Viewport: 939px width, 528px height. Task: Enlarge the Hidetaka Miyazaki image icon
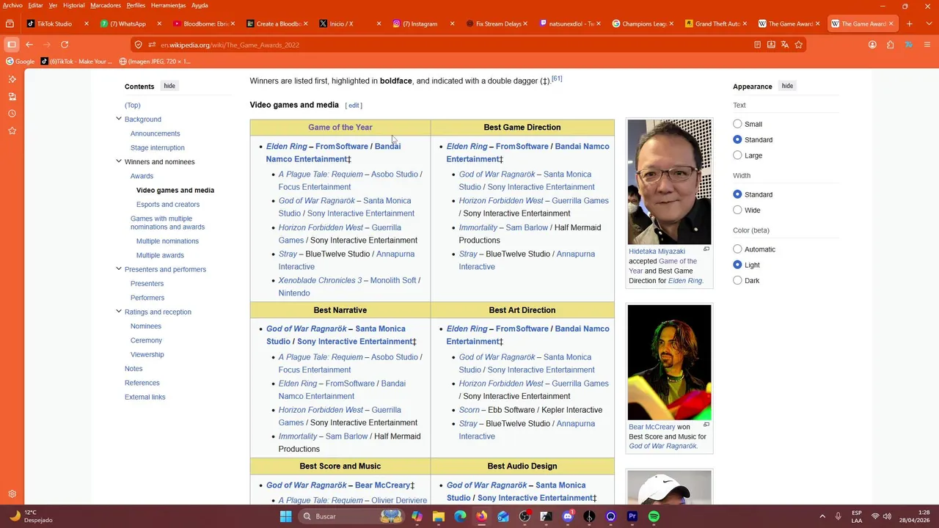(706, 249)
